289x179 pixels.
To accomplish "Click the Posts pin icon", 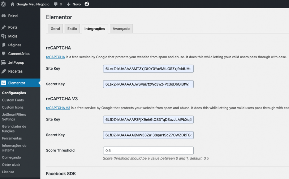I will click(4, 27).
